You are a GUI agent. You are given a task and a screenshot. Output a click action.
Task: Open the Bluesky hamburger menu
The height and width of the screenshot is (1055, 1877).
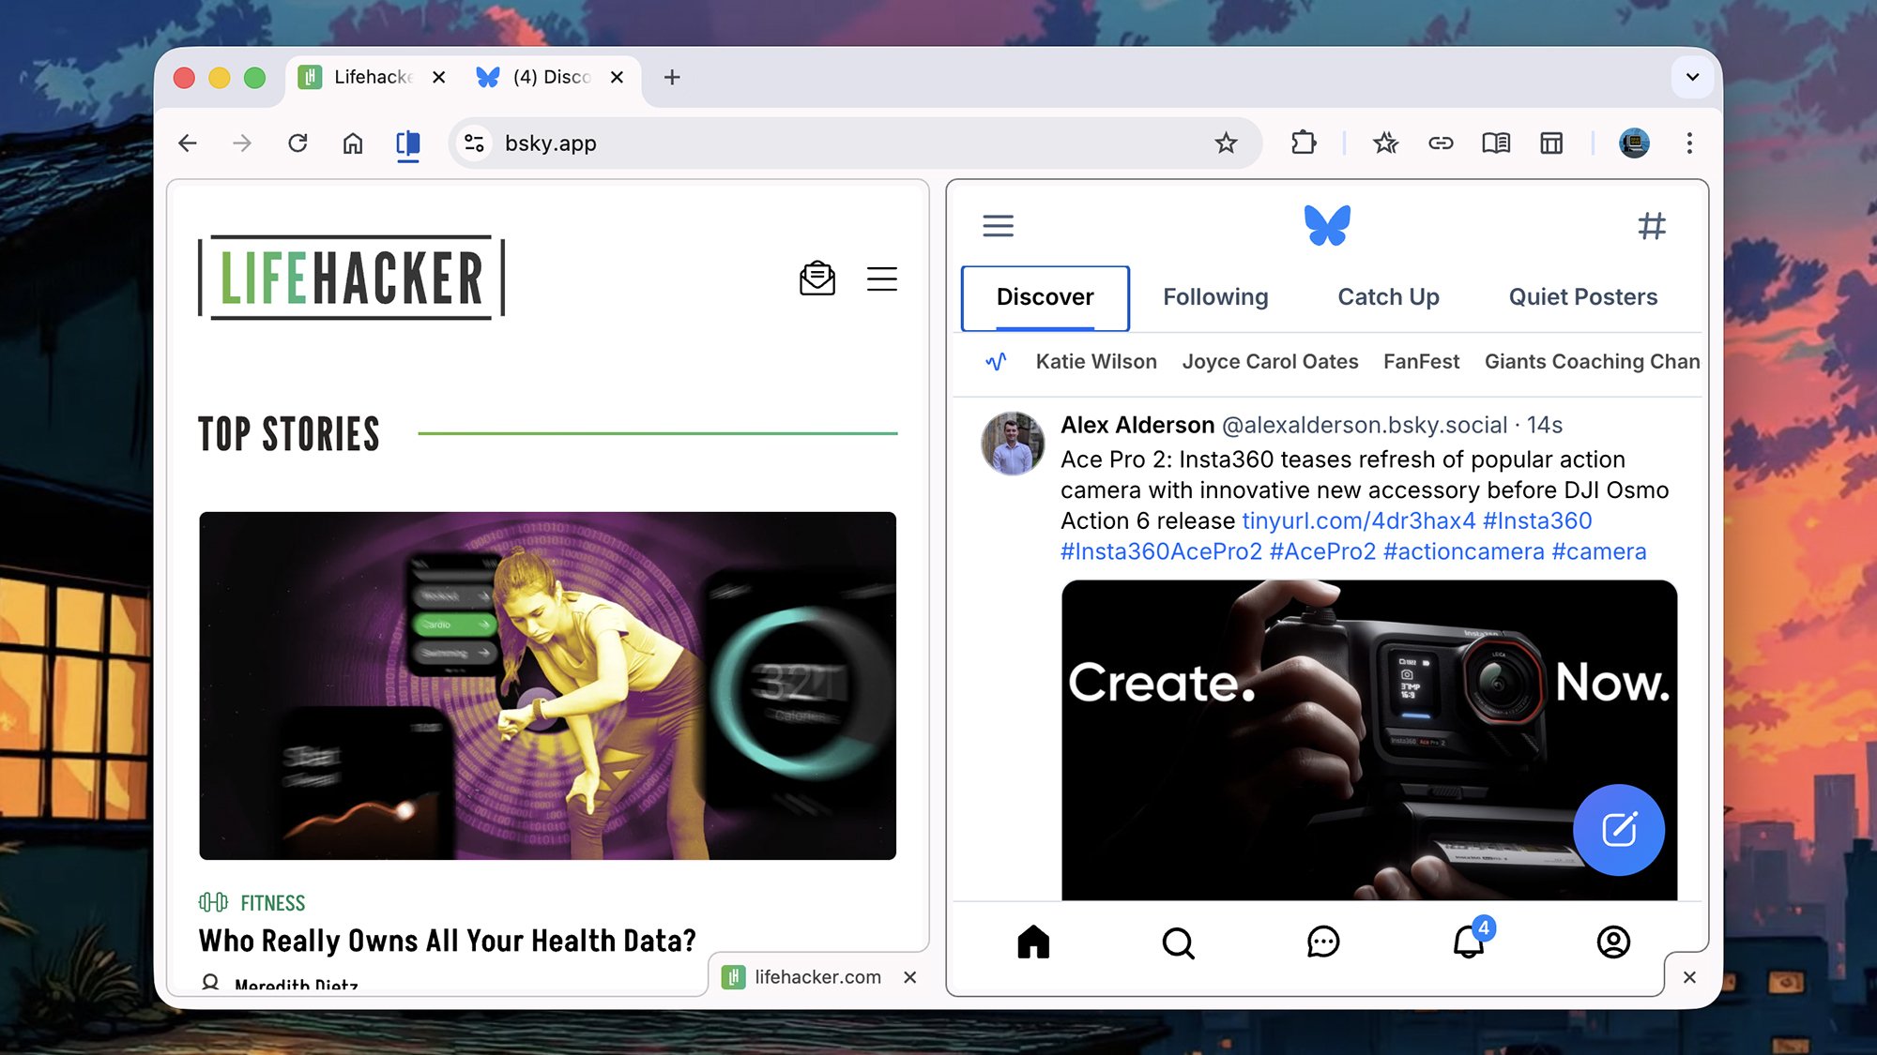coord(998,225)
